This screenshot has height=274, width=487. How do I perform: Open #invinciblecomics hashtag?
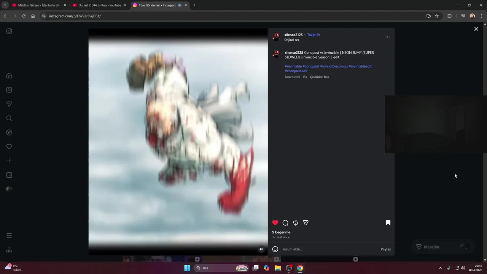(x=334, y=66)
